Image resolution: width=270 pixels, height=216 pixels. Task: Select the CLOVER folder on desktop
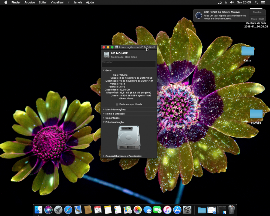coord(256,114)
